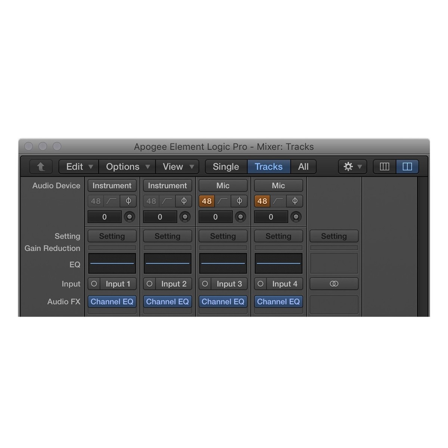This screenshot has width=448, height=448.
Task: Toggle mono format circle on Input 4
Action: [261, 284]
